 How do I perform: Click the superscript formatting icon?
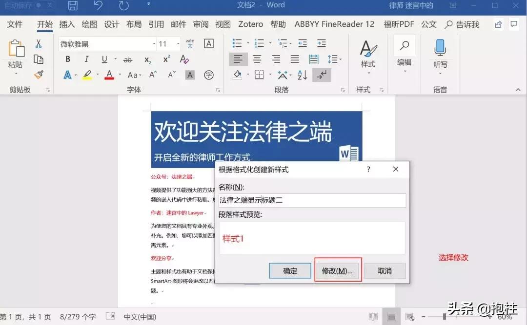166,59
